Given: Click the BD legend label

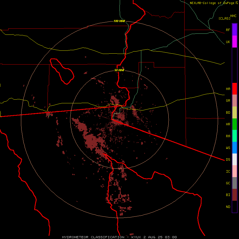Looking at the screenshot, I should tap(228, 112).
